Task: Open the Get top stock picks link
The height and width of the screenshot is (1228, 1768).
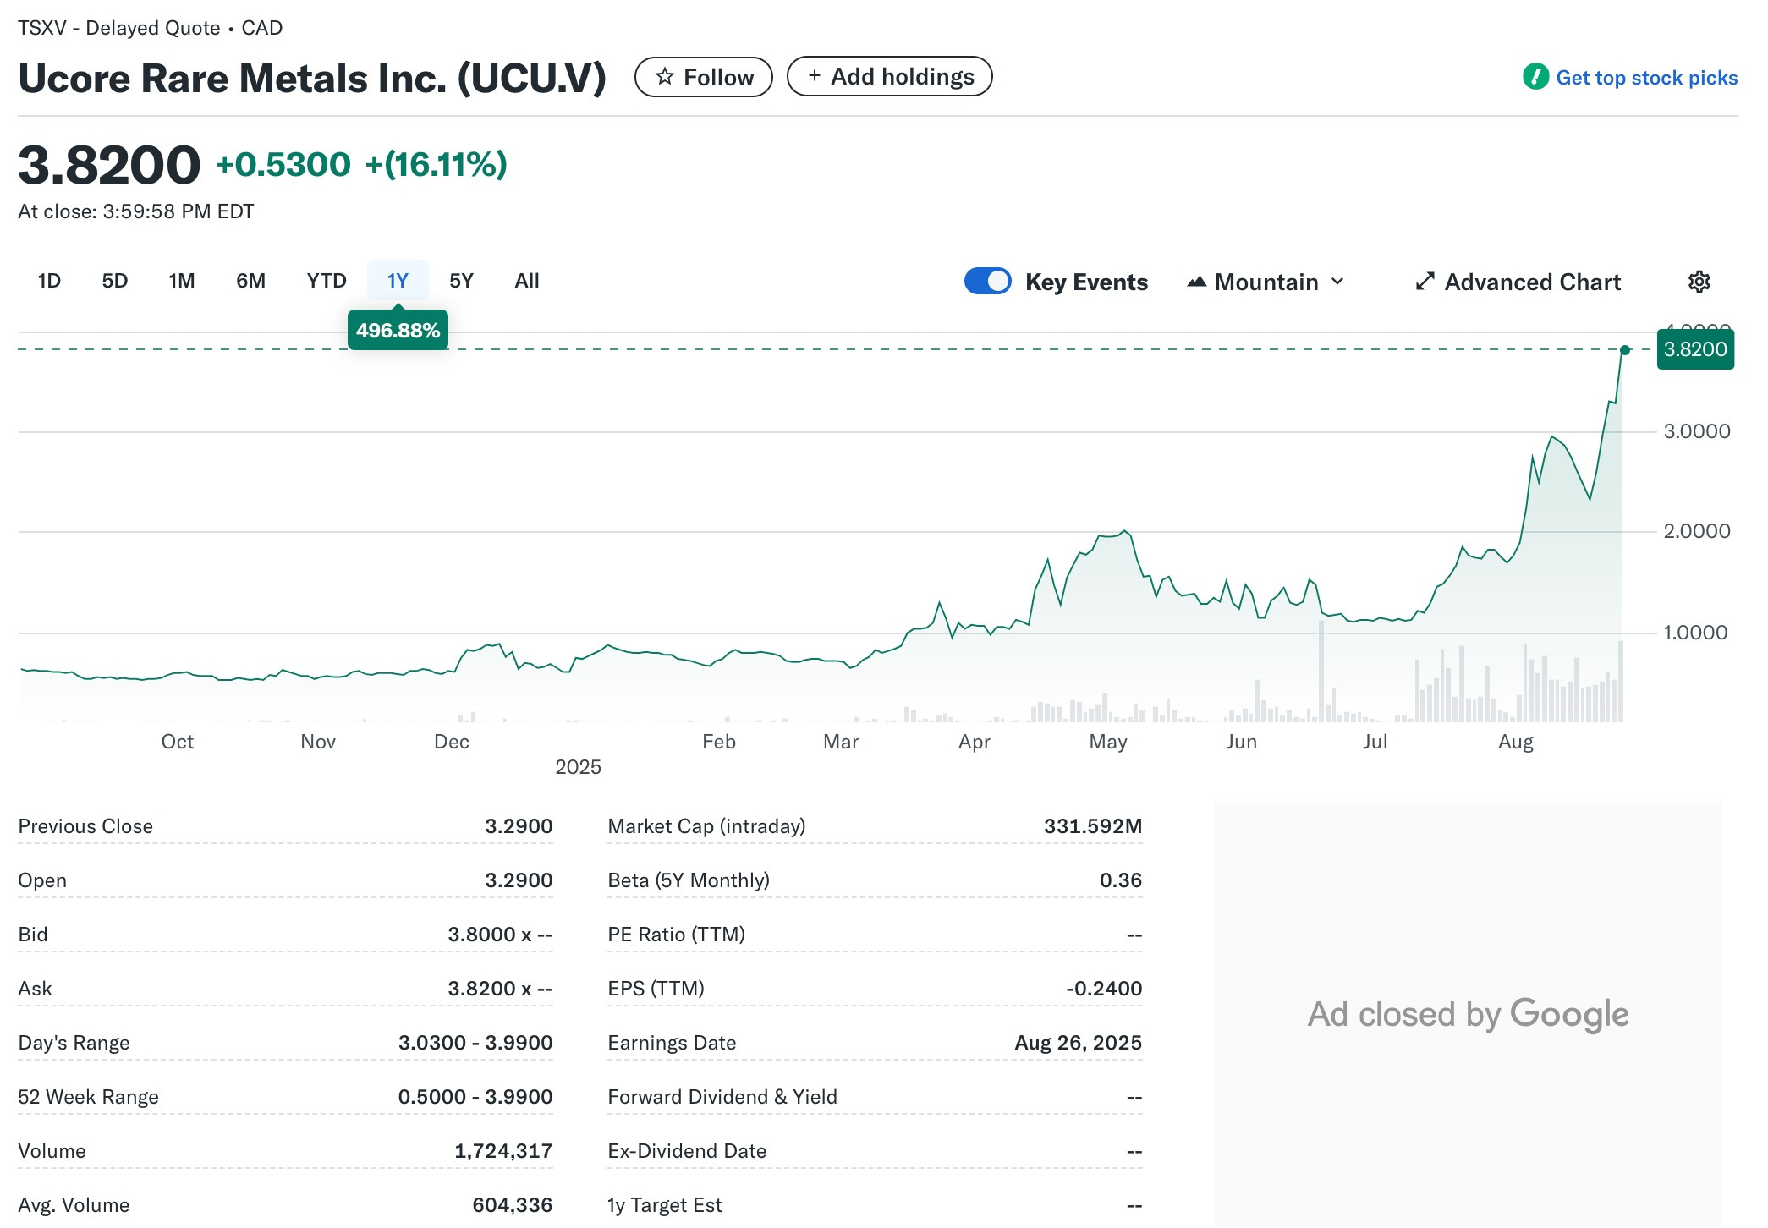Action: click(1645, 78)
